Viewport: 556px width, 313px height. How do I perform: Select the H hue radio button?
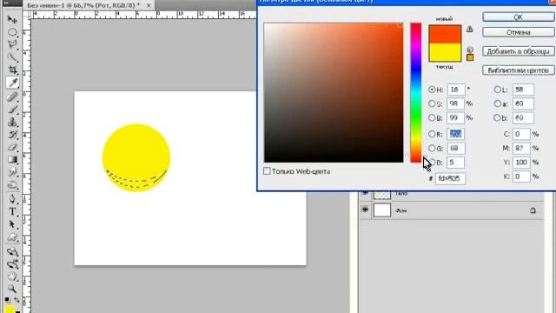(432, 90)
